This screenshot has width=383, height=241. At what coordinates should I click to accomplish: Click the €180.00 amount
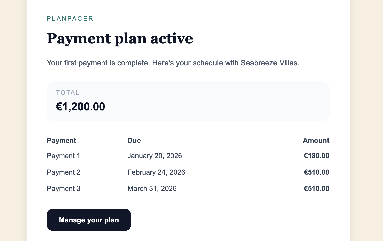tap(316, 156)
